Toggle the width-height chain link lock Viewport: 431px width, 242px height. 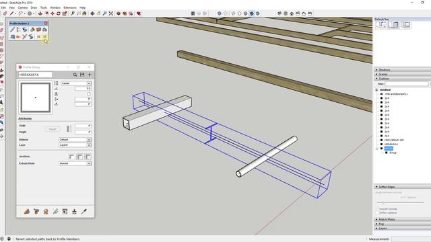pyautogui.click(x=69, y=128)
